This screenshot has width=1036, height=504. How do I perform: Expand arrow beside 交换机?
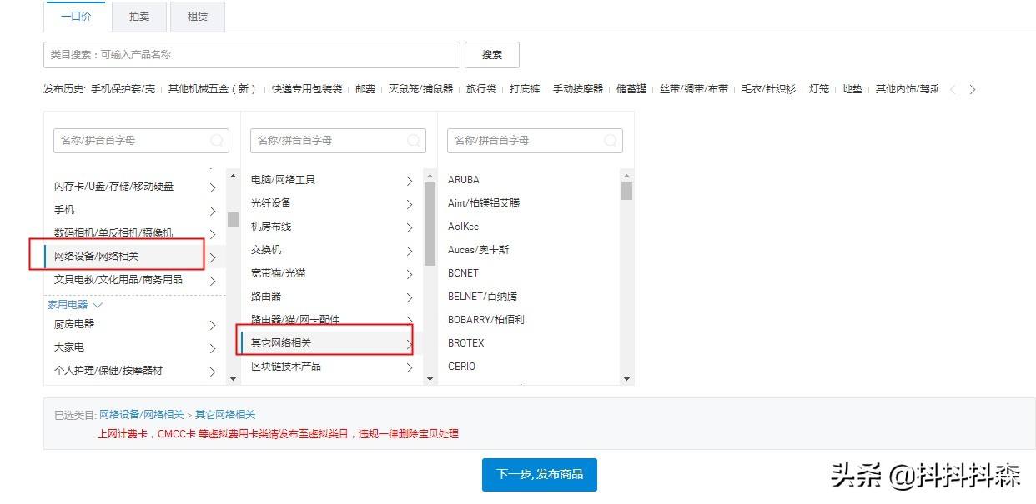[x=410, y=251]
